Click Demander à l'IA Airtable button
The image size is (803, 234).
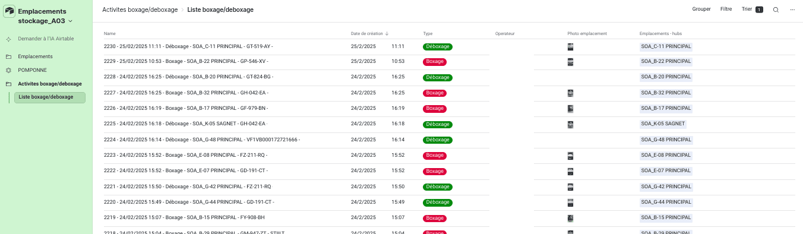[46, 39]
